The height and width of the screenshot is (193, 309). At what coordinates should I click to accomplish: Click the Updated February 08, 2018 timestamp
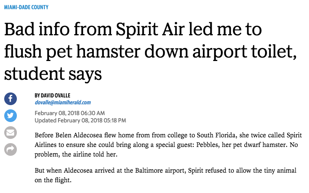[80, 120]
